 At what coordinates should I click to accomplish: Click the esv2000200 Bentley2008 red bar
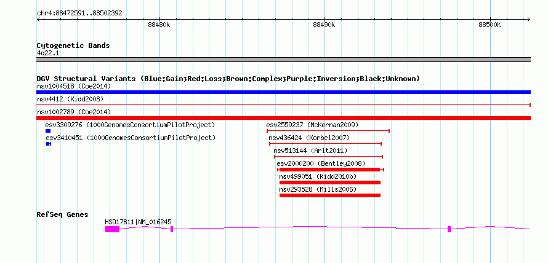[x=331, y=170]
